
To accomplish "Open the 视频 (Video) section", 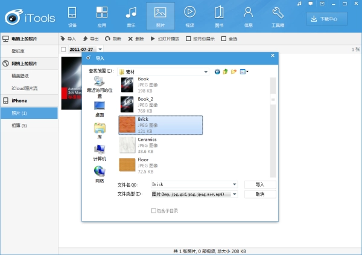I will click(x=190, y=17).
